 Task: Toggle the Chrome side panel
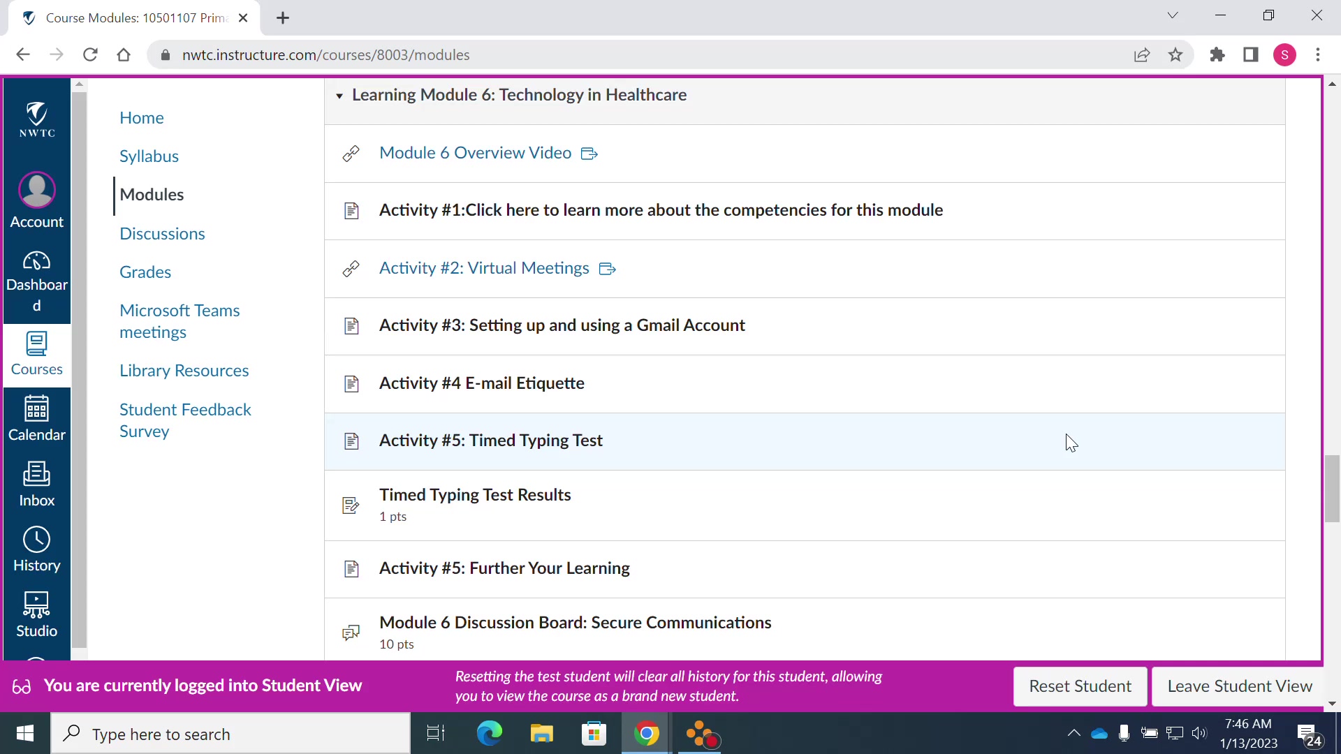[x=1251, y=54]
